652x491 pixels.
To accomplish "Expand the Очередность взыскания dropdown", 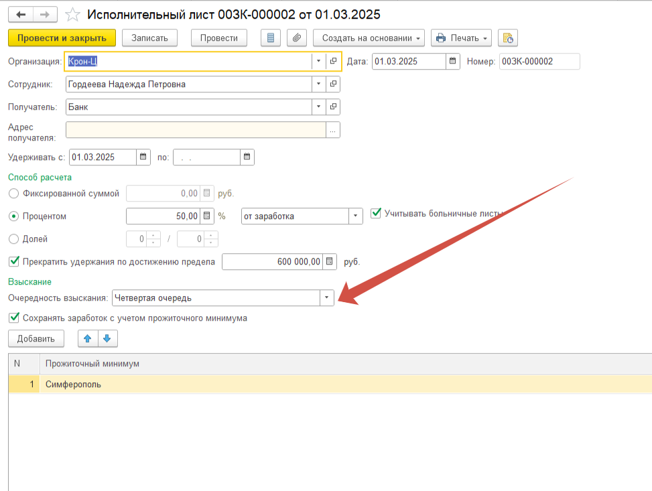I will 326,298.
